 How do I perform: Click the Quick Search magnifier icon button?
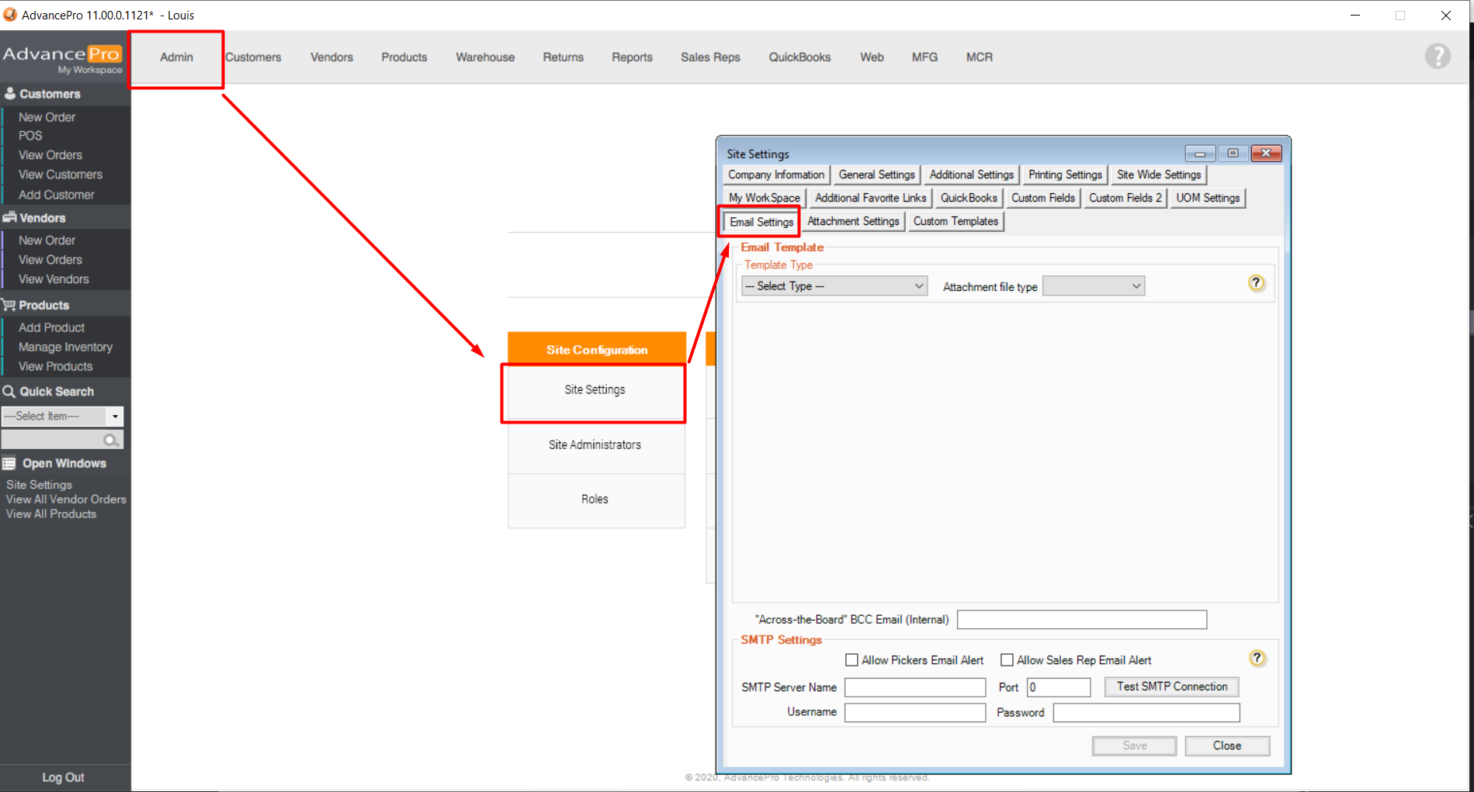(112, 440)
